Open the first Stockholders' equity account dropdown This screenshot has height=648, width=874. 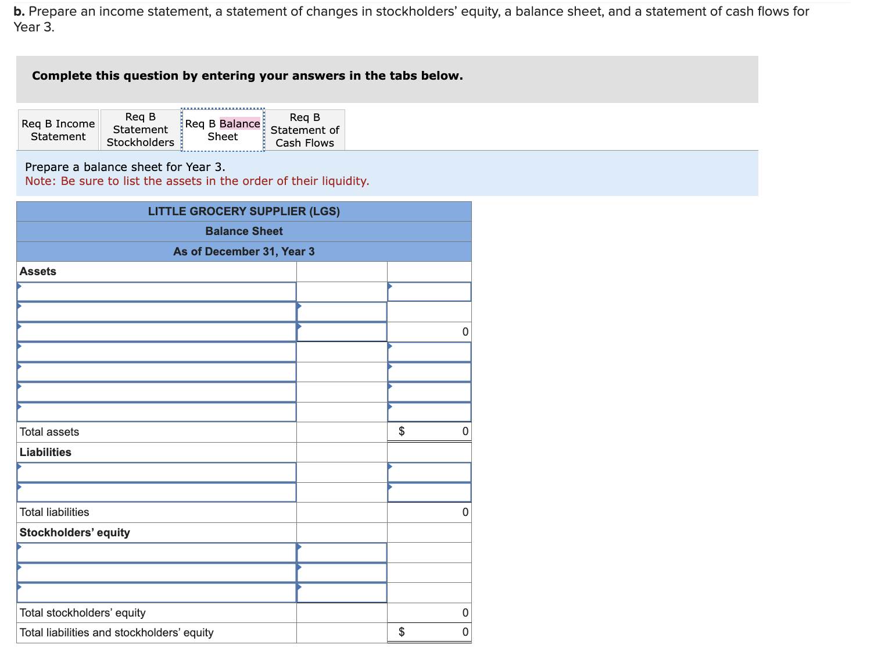point(157,552)
